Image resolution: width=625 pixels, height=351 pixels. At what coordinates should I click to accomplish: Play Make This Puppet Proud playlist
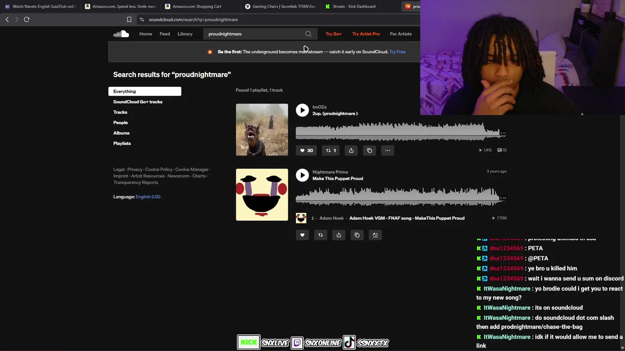[x=302, y=175]
